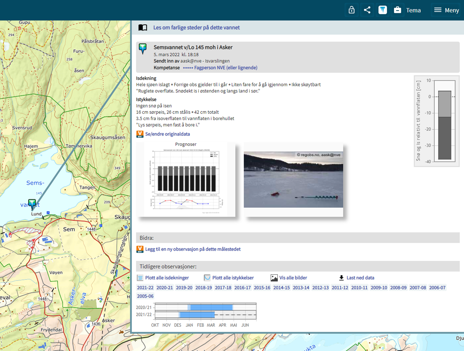The image size is (464, 351).
Task: Click Plott alle isdekninger icon
Action: point(140,278)
